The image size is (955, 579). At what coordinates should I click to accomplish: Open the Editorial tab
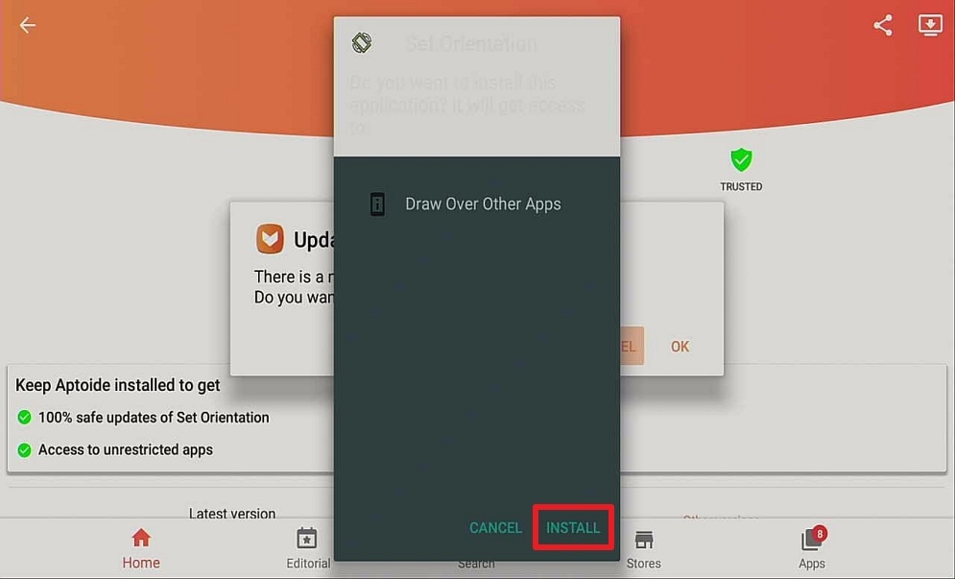(307, 548)
